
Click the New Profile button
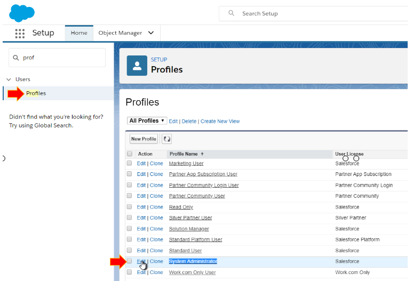click(x=144, y=139)
